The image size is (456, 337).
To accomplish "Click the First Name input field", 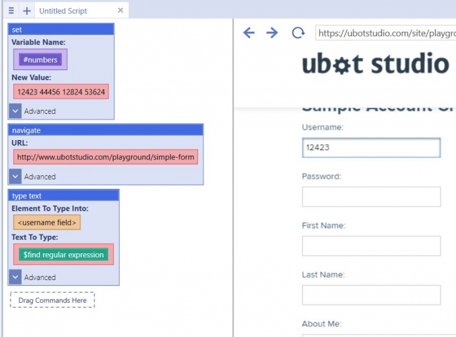I will [x=372, y=246].
